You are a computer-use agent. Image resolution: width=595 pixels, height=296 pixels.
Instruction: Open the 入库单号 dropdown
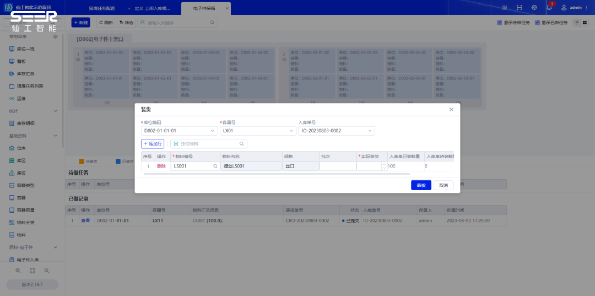[x=336, y=131]
